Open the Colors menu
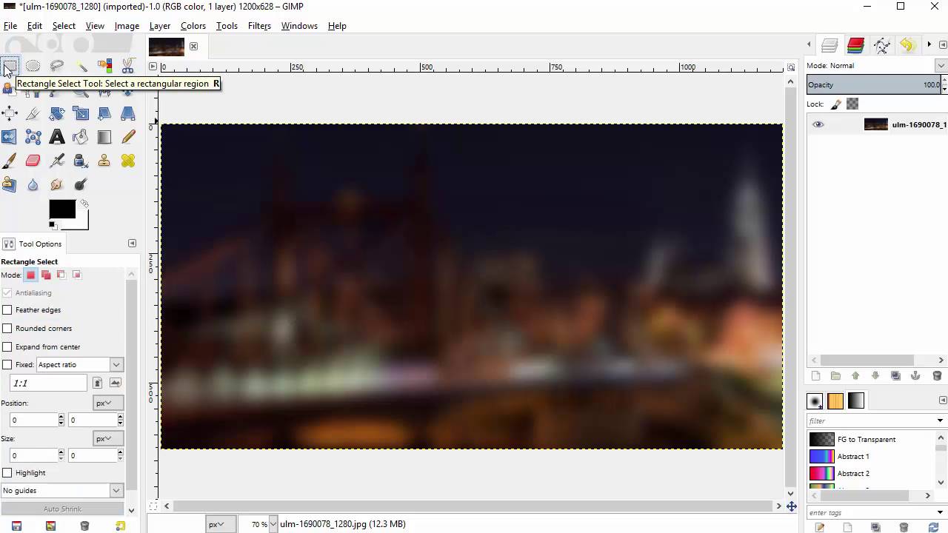Screen dimensions: 948x533 tap(193, 26)
